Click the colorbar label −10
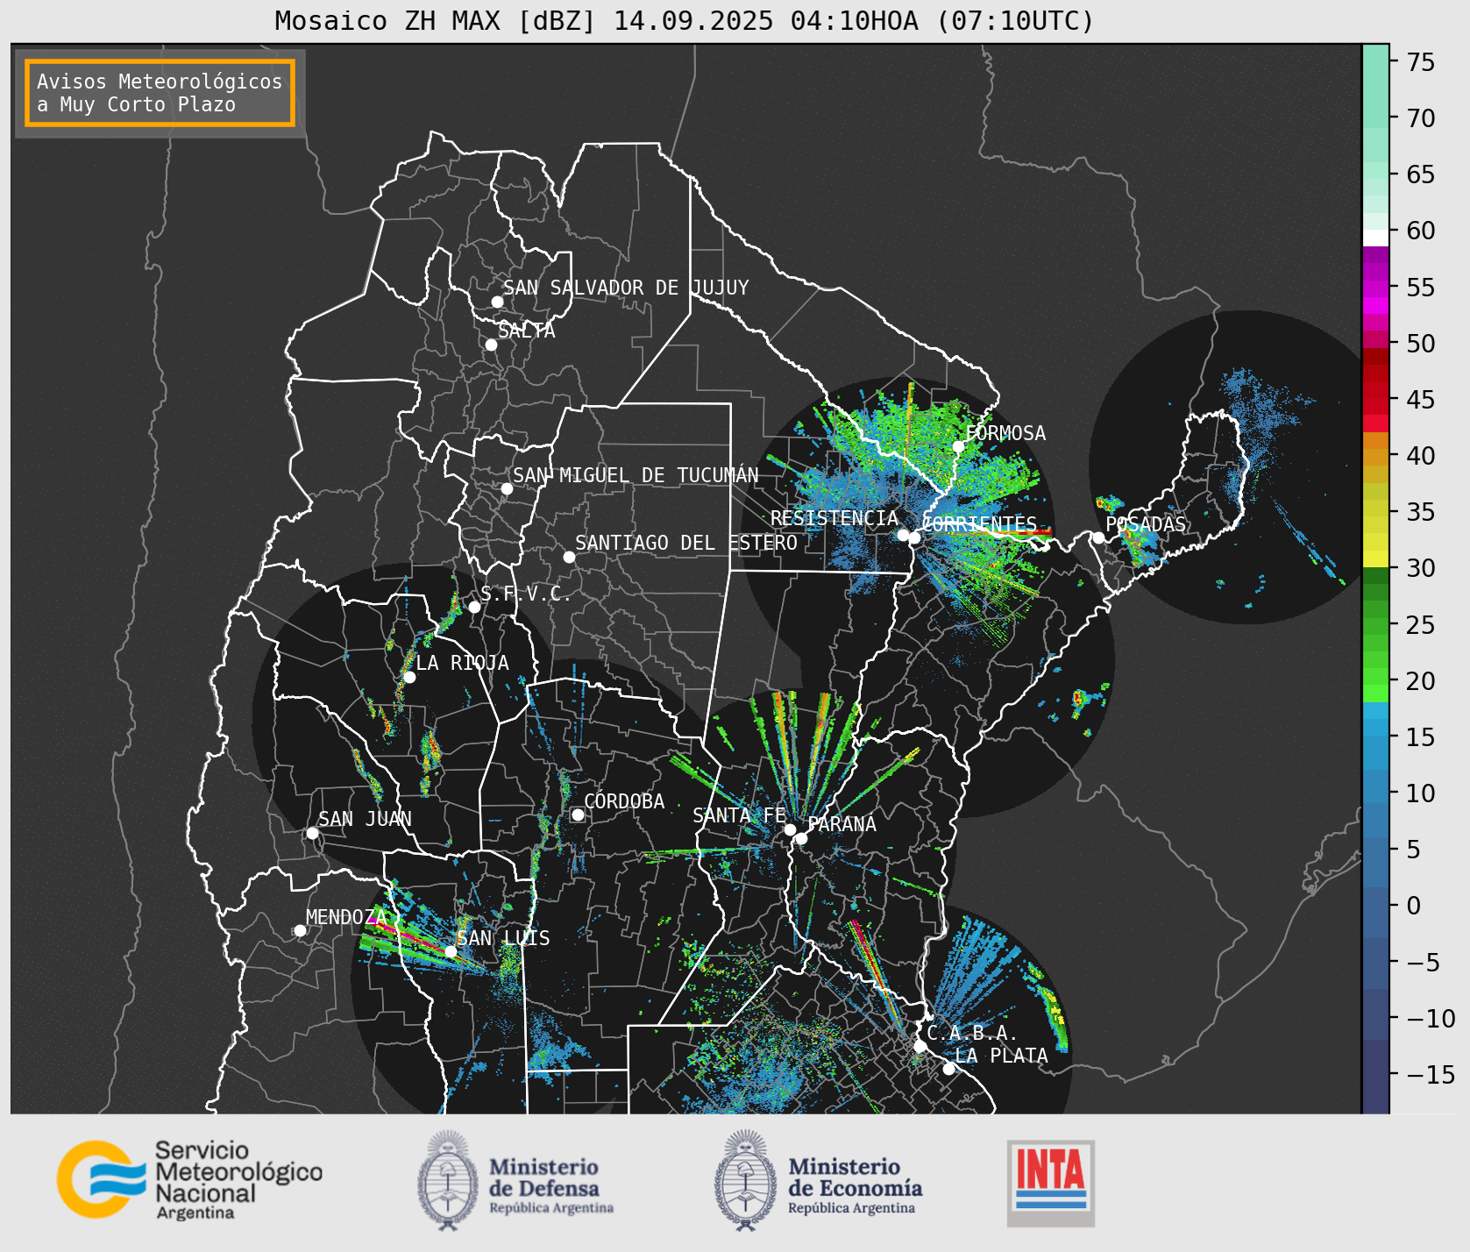The height and width of the screenshot is (1252, 1470). (1431, 1019)
